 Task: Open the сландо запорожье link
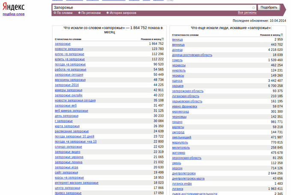pyautogui.click(x=68, y=147)
